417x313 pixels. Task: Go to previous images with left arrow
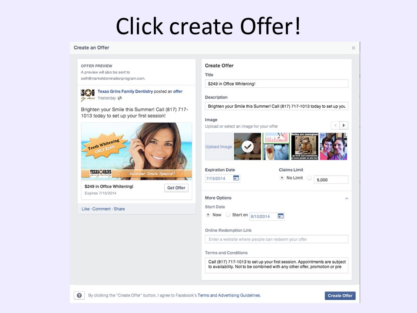335,125
